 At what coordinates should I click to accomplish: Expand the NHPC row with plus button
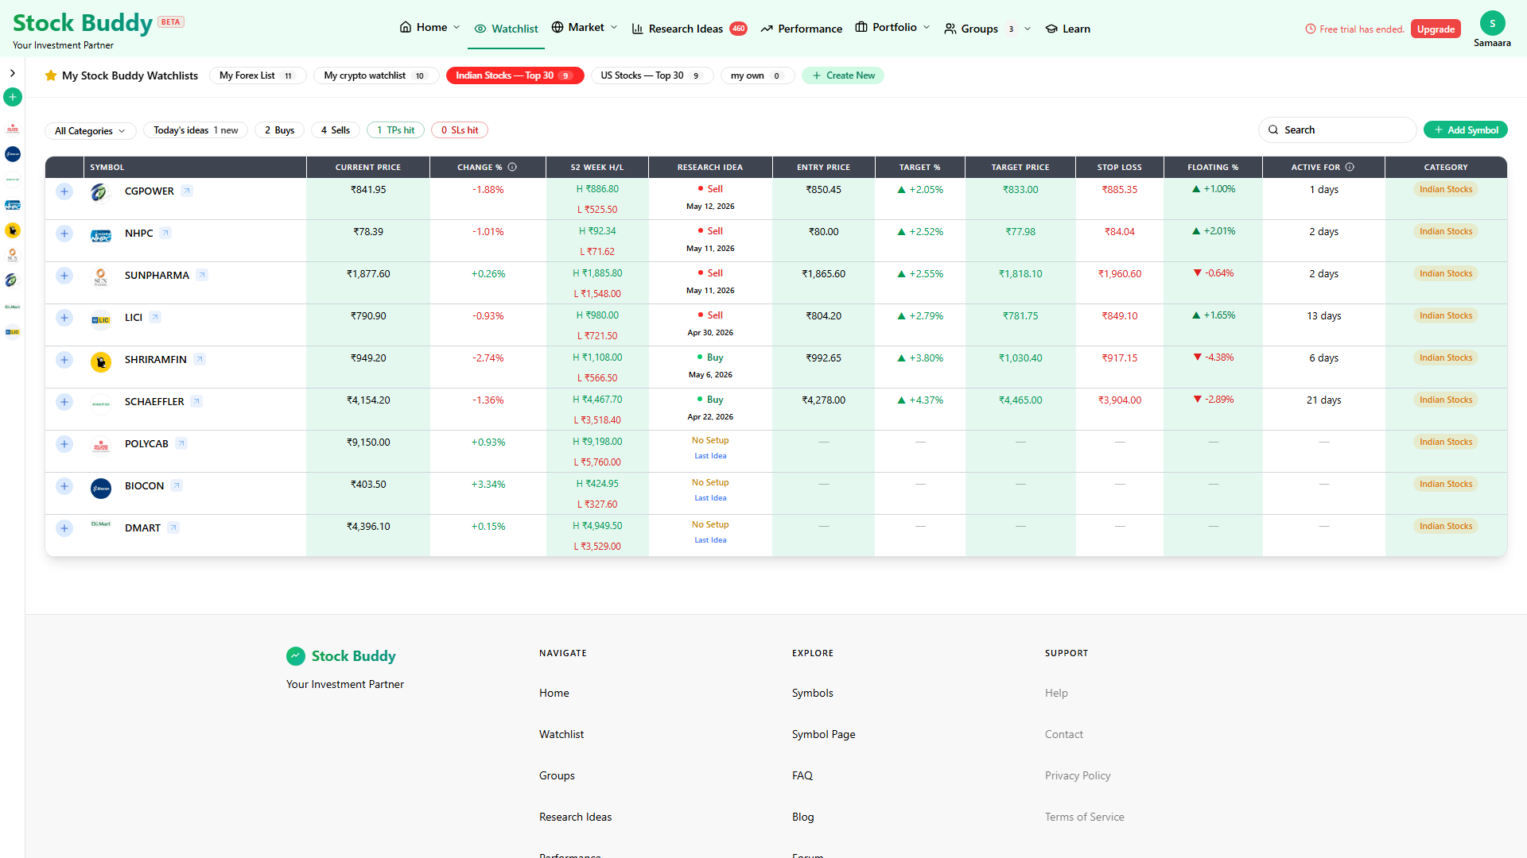64,234
